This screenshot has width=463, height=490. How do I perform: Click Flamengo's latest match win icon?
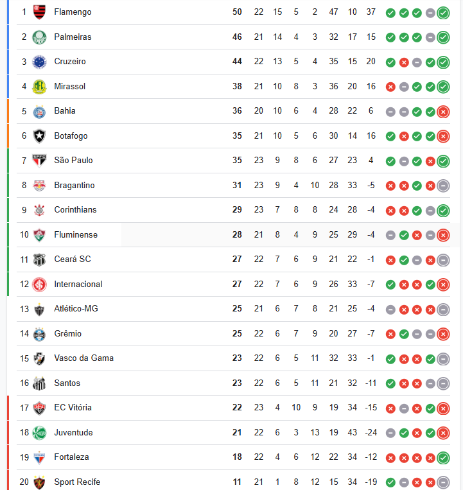coord(443,13)
